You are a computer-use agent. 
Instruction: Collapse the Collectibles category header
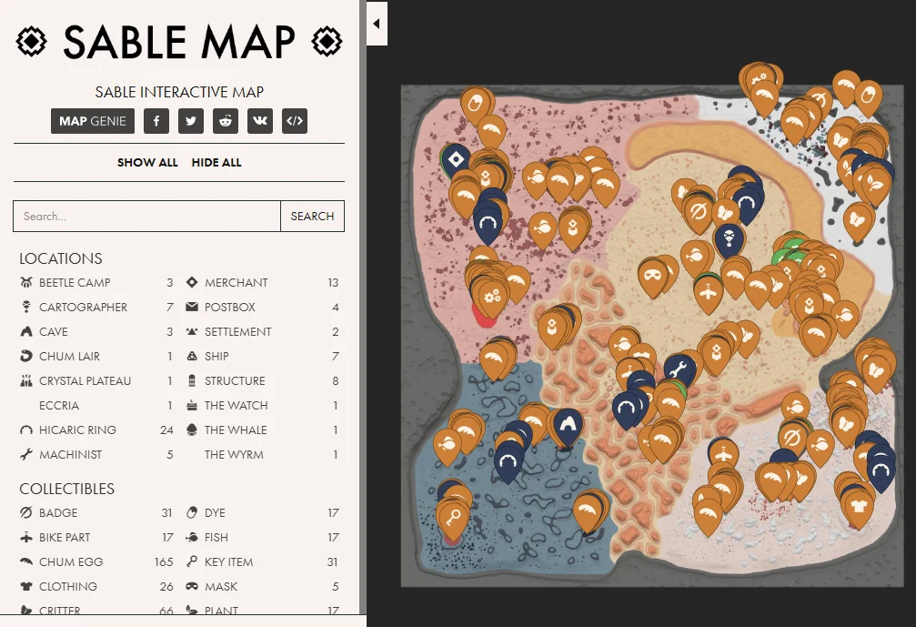coord(67,489)
